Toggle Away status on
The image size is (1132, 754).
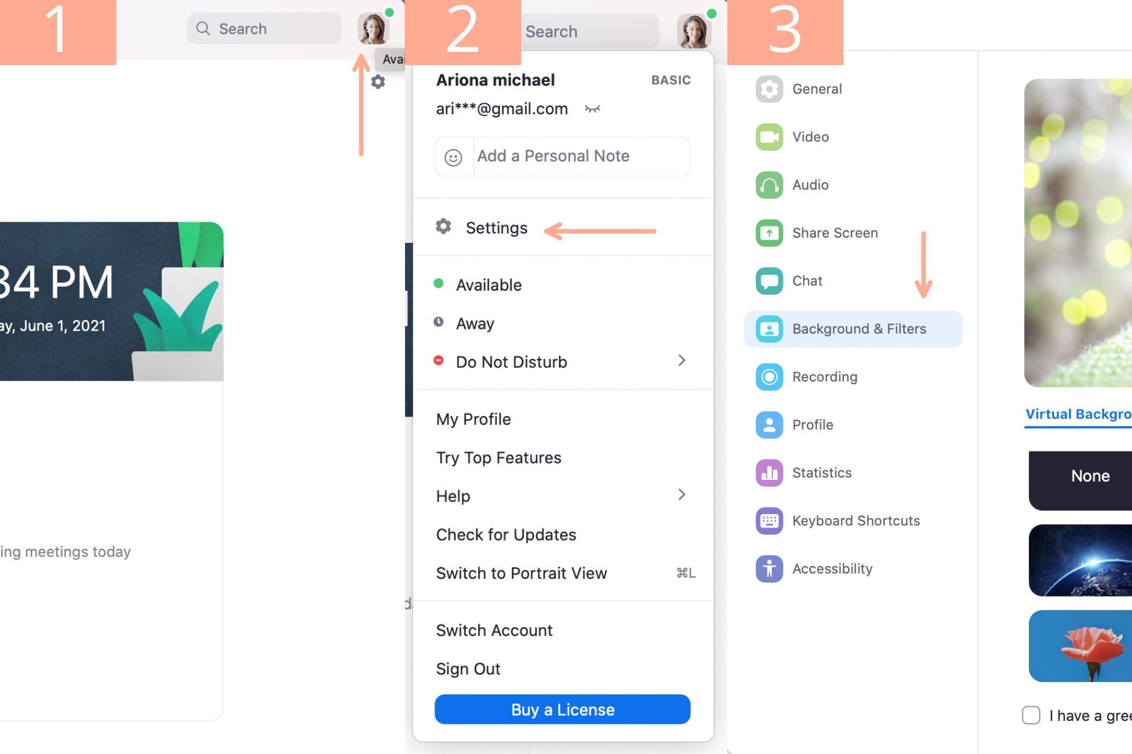tap(474, 322)
